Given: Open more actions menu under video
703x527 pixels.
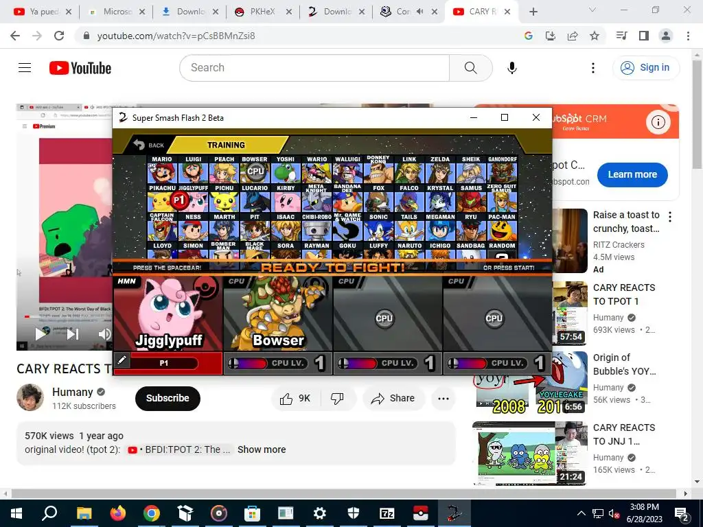Looking at the screenshot, I should point(443,399).
